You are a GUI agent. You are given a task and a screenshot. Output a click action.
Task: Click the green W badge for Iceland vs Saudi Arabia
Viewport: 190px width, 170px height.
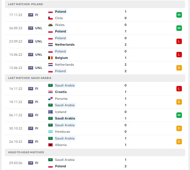tap(179, 115)
